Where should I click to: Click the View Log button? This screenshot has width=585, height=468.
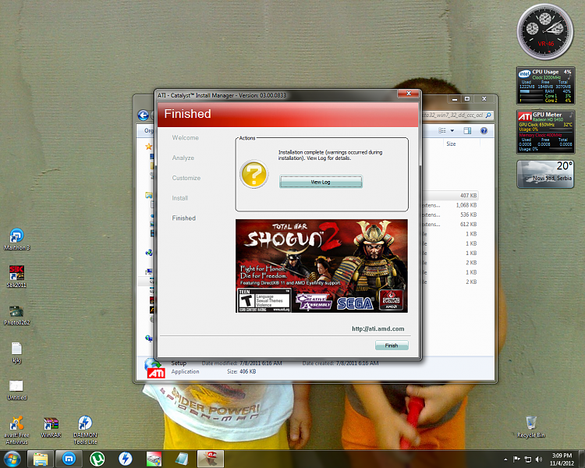tap(321, 182)
